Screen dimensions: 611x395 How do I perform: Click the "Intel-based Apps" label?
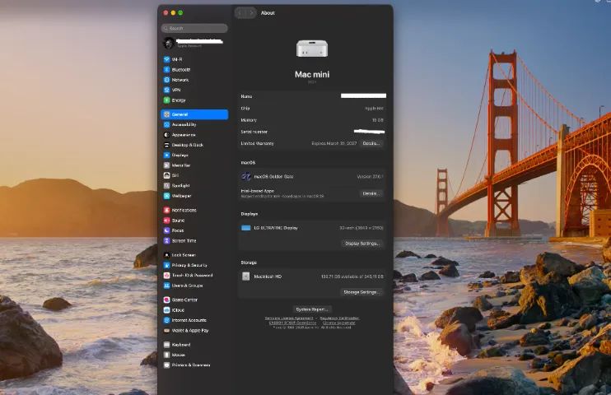tap(258, 191)
